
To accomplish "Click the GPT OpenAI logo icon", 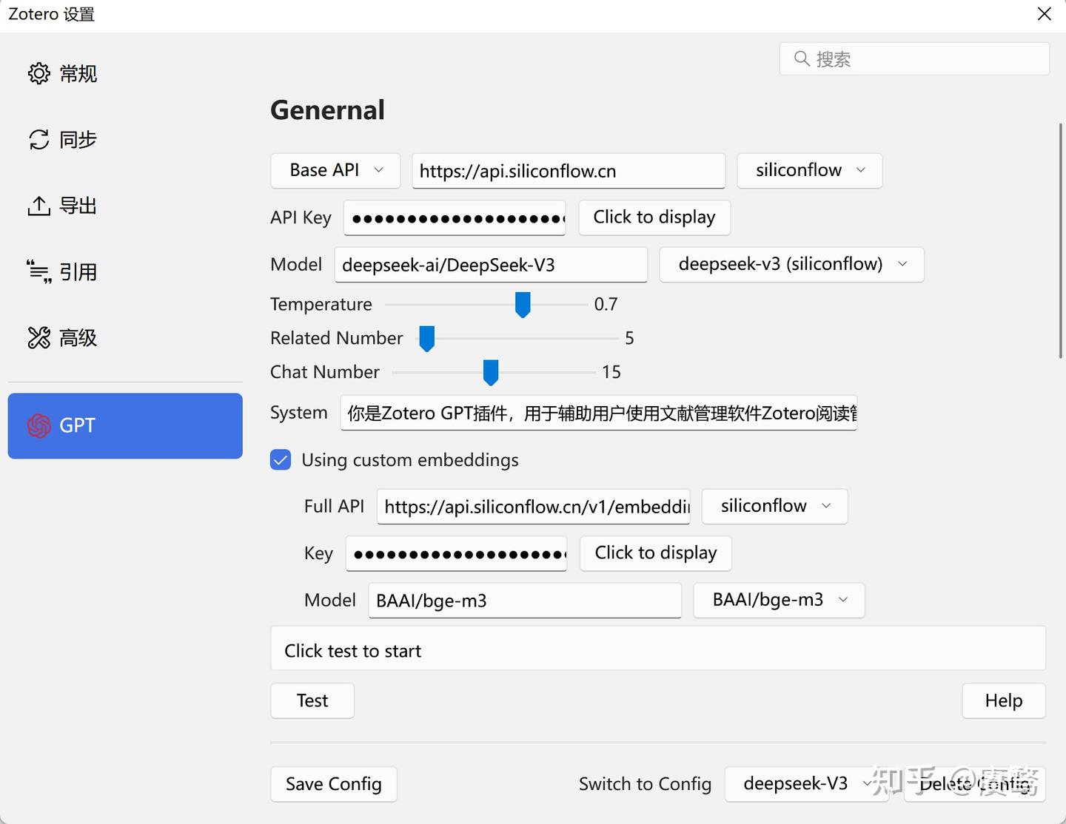I will [x=37, y=425].
